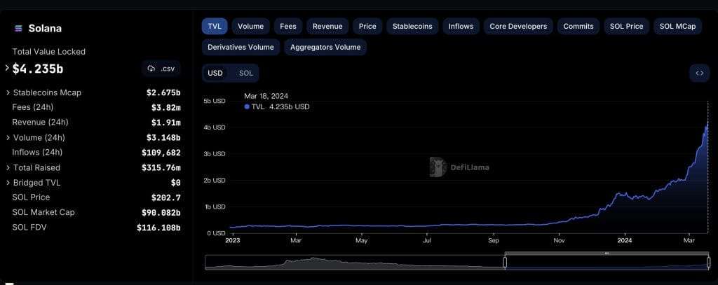Click the $202.7 SOL price value

tap(165, 197)
